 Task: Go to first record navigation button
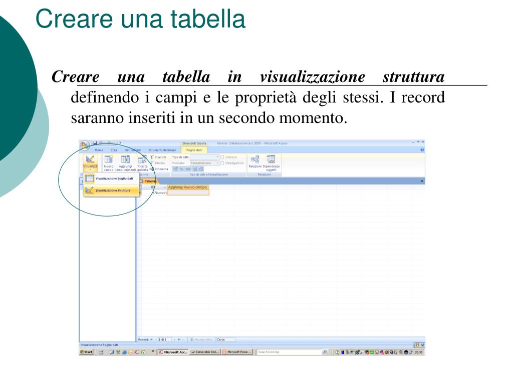tap(151, 339)
